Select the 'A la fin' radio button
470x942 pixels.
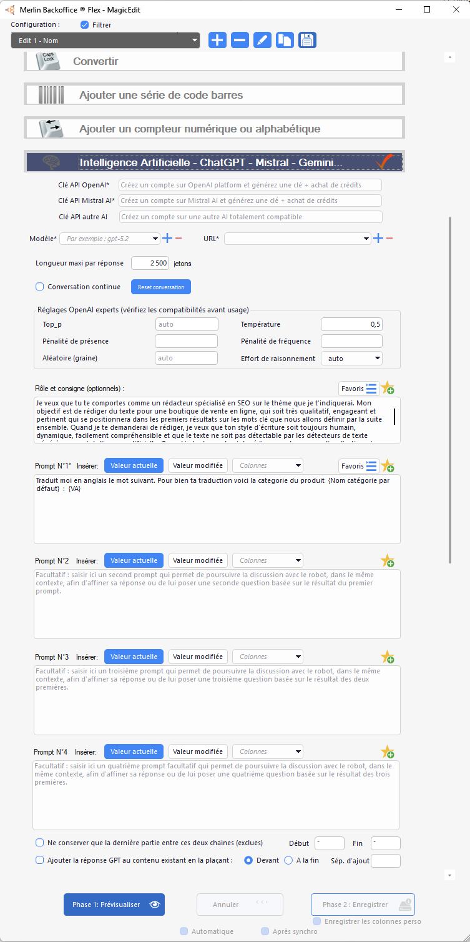click(x=288, y=860)
